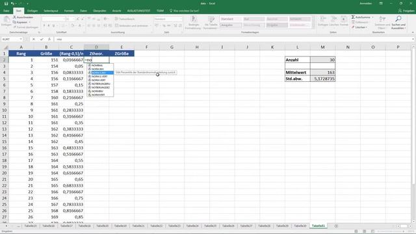Click the vertical scrollbar

[x=413, y=117]
